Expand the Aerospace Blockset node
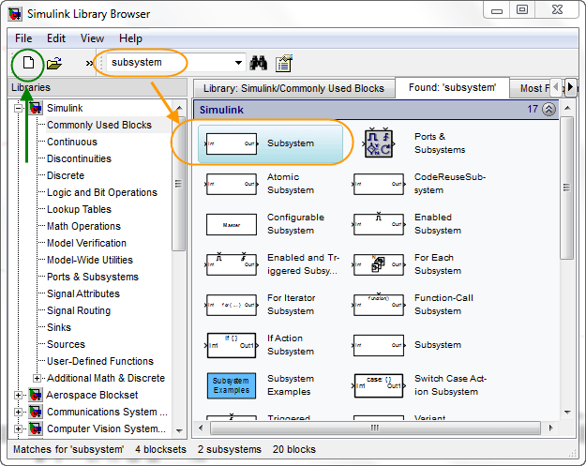Viewport: 586px width, 466px height. (x=18, y=395)
